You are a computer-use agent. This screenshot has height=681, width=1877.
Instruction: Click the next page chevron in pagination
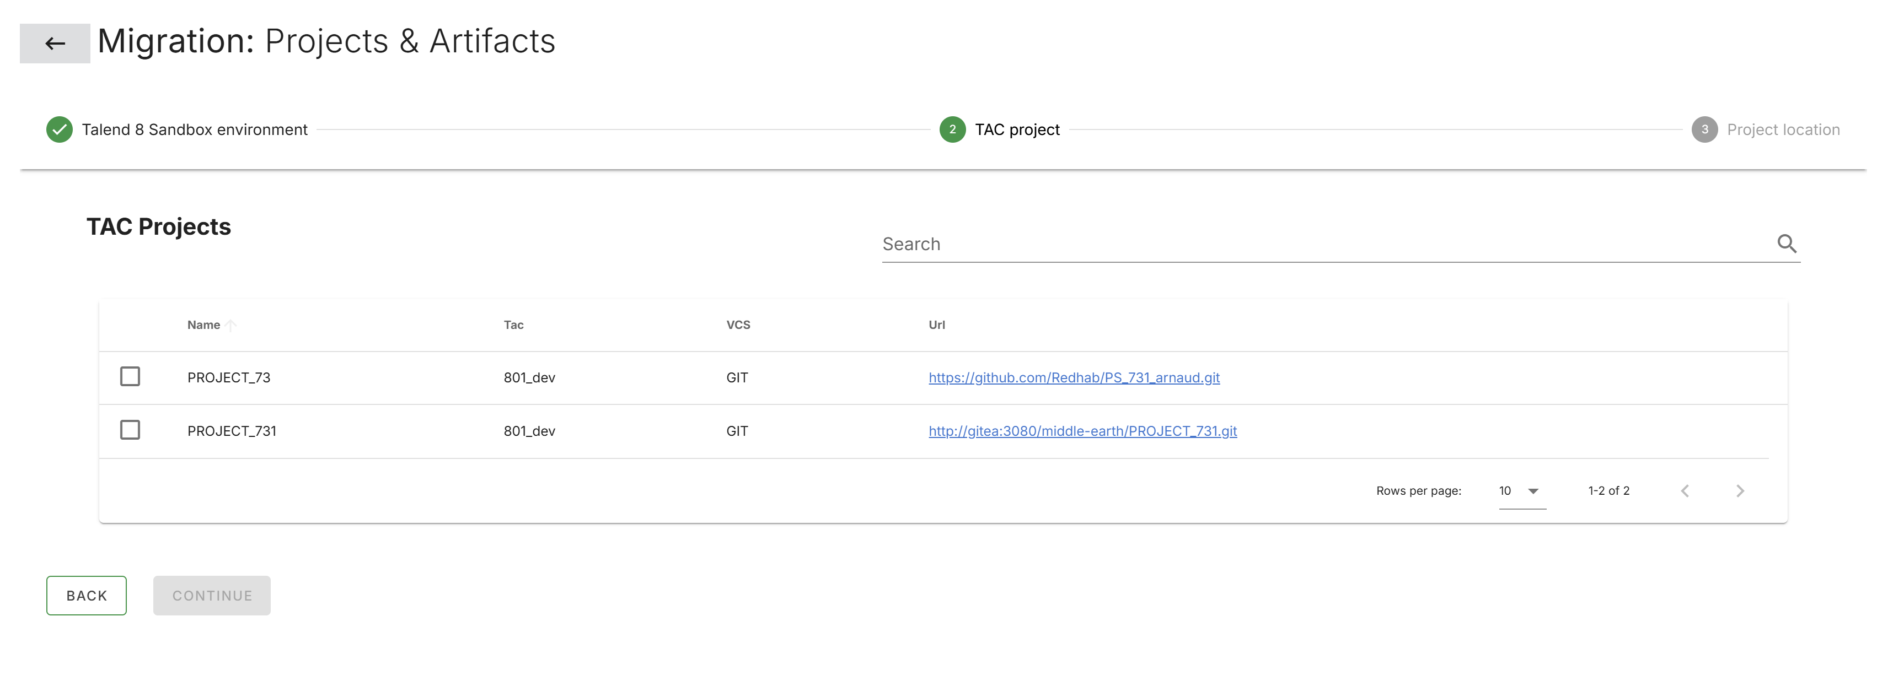pyautogui.click(x=1740, y=490)
